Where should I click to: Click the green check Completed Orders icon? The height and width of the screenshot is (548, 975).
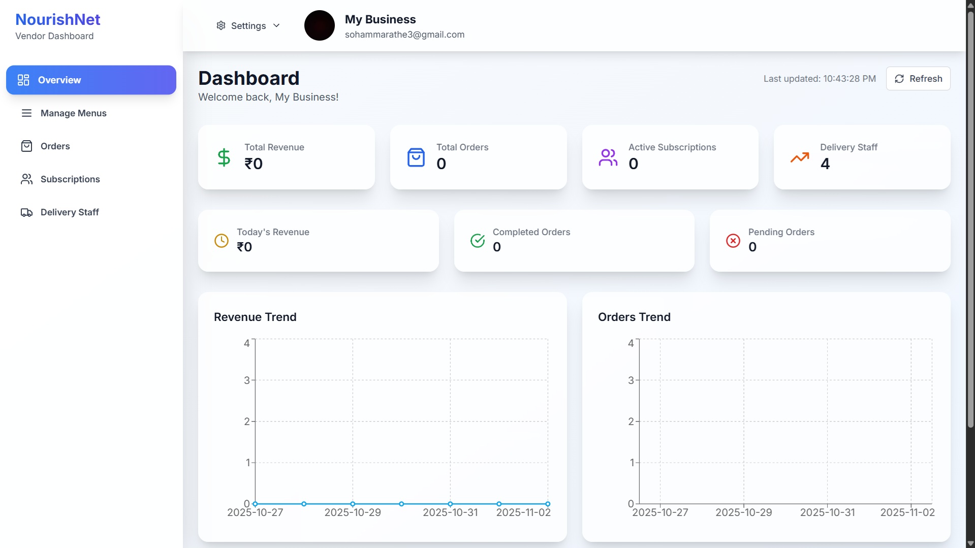click(478, 241)
